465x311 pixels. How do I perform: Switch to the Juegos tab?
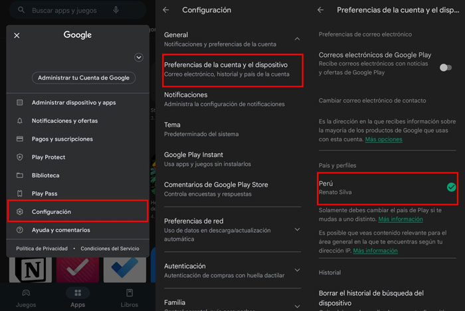click(26, 298)
